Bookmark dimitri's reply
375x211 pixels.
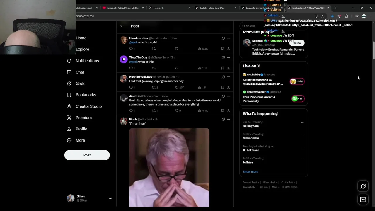(x=223, y=110)
